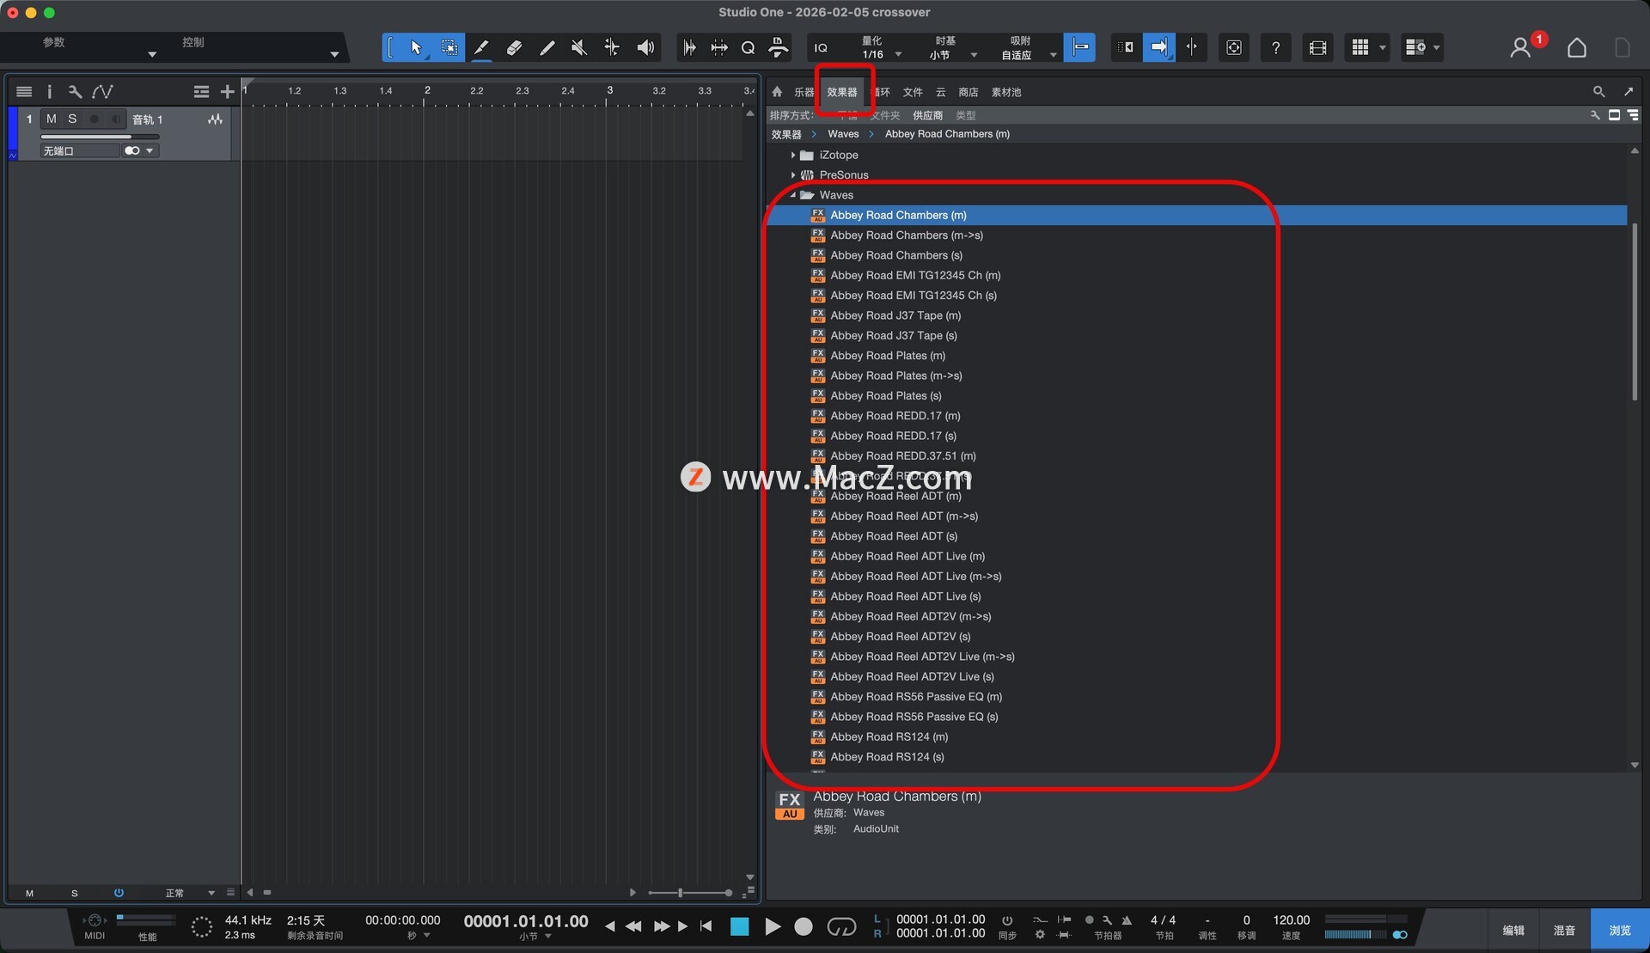Select the Eraser tool
The width and height of the screenshot is (1650, 953).
click(514, 47)
